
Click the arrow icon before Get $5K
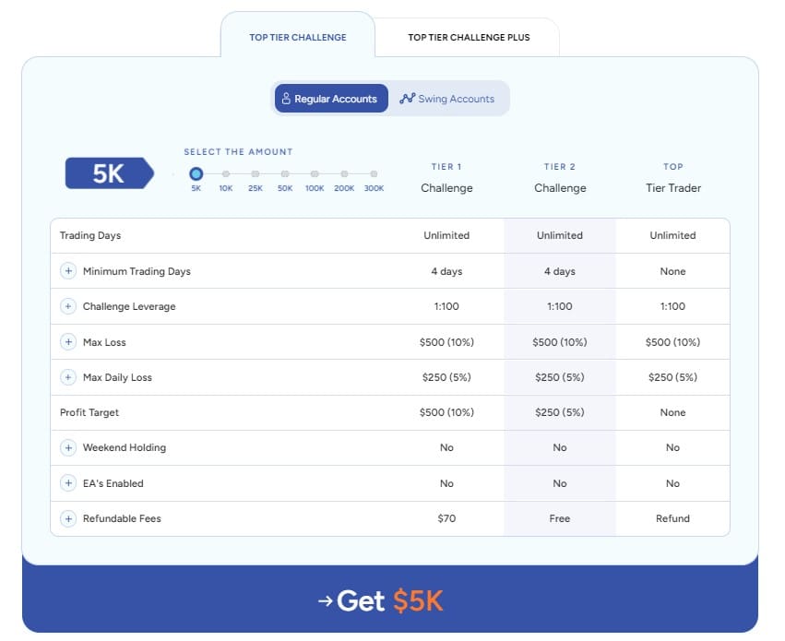tap(324, 601)
